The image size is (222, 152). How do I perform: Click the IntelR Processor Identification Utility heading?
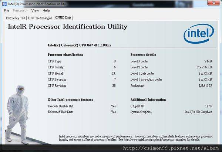pos(68,27)
